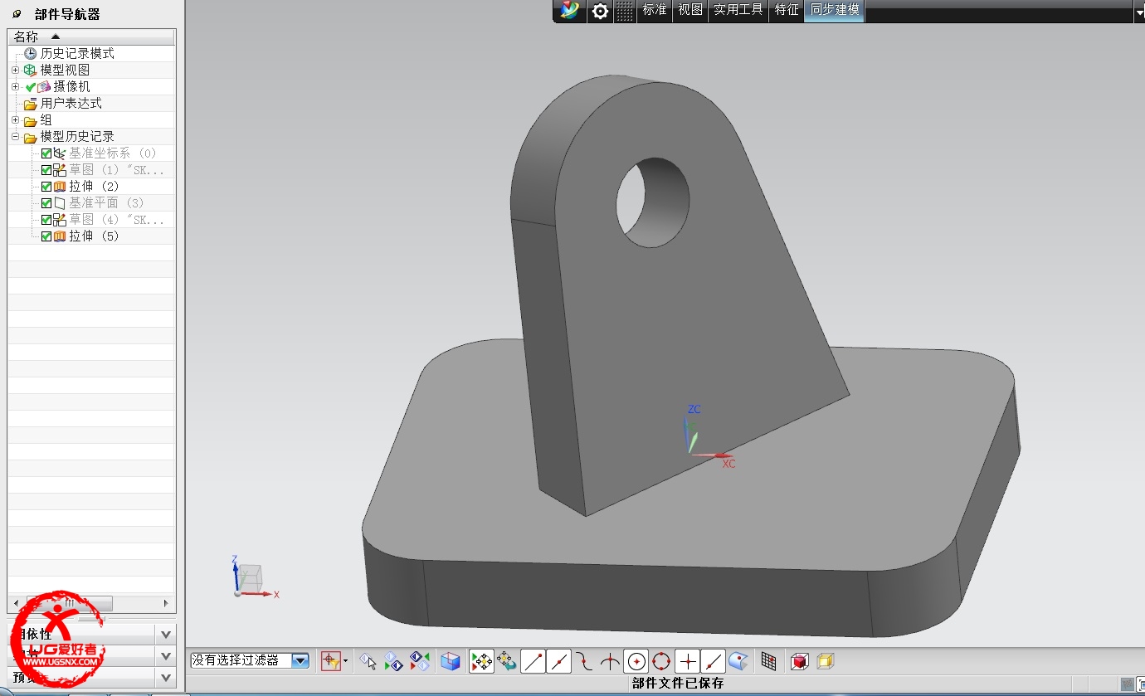Screen dimensions: 1145x696
Task: Expand the 预览 panel chevron
Action: (x=166, y=677)
